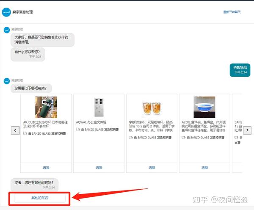Click the Amazon smile logo in header
The width and height of the screenshot is (254, 210).
tap(6, 12)
